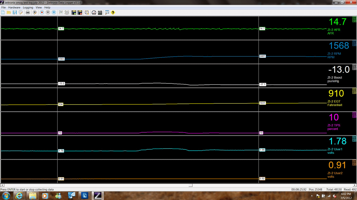Click the AFR reading 14.7 on the right
357x200 pixels.
[x=337, y=22]
